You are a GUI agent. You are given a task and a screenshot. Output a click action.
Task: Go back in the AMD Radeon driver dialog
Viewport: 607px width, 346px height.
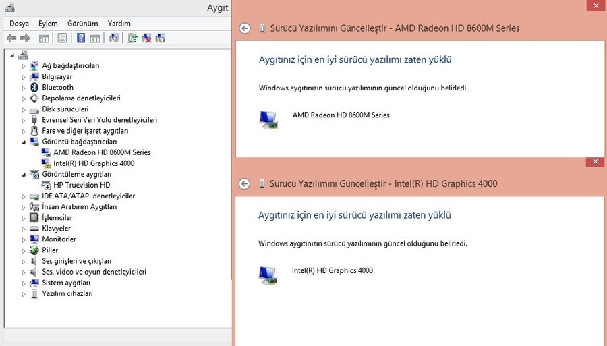245,28
